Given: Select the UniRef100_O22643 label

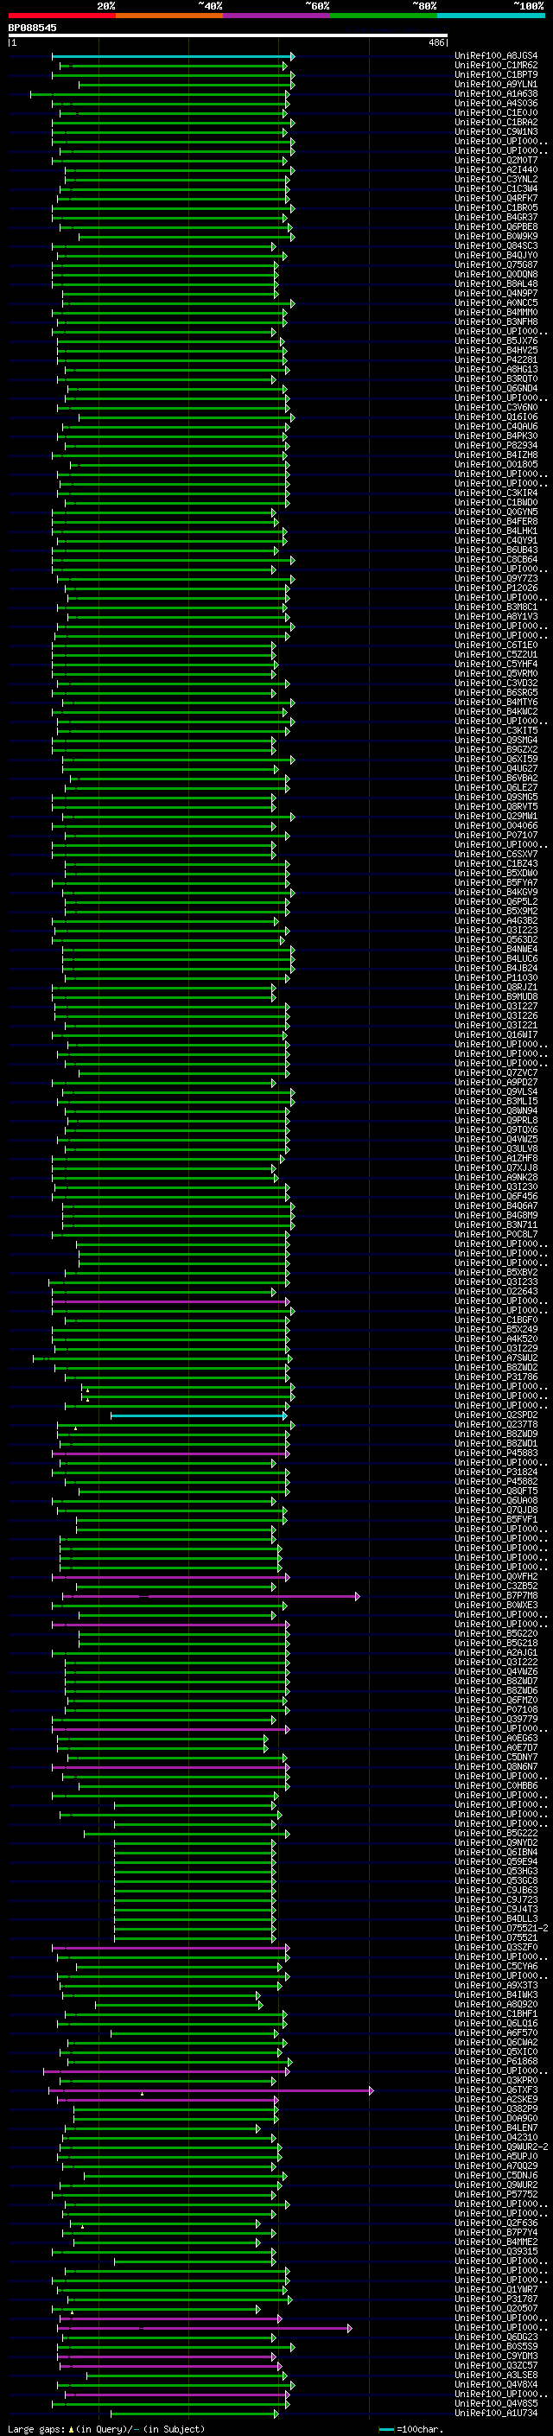Looking at the screenshot, I should click(x=495, y=1292).
